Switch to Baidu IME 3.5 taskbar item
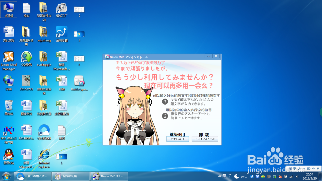This screenshot has height=181, width=322. [x=109, y=176]
